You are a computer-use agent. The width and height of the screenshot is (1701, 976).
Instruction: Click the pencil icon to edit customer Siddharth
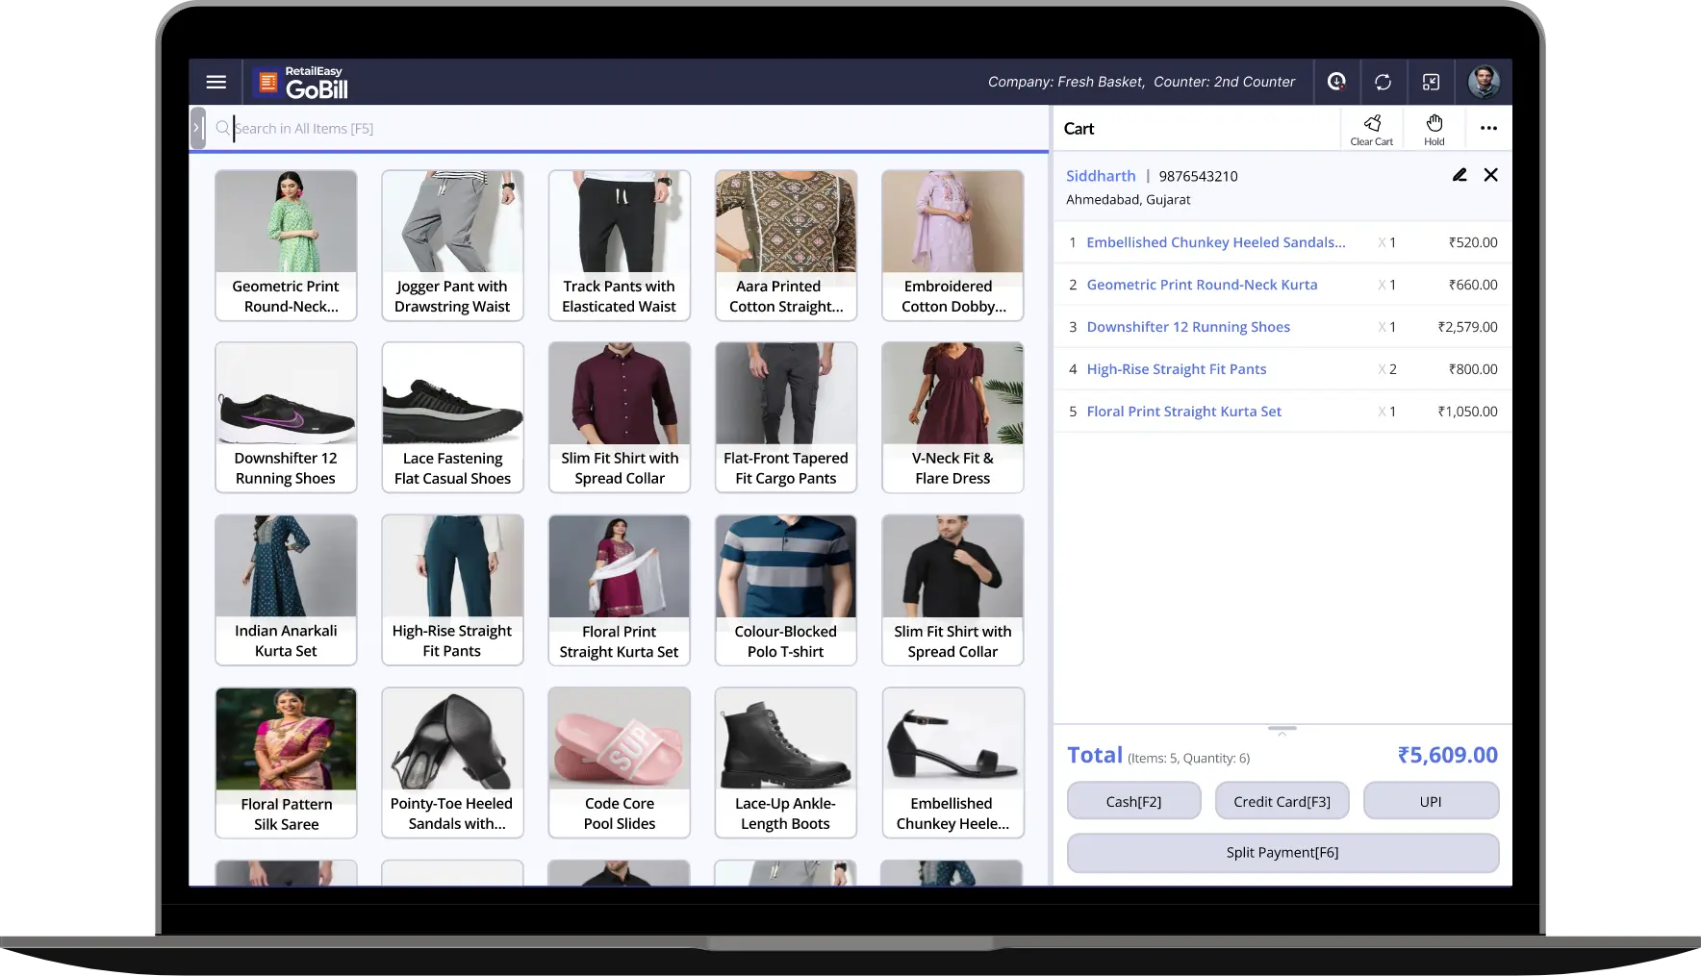(x=1460, y=175)
